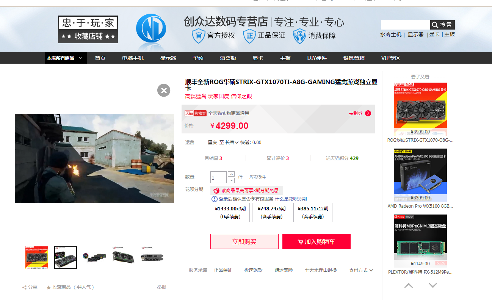Screen dimensions: 492x307
Task: Select the ¥385.11x12期 installment option
Action: [x=313, y=212]
